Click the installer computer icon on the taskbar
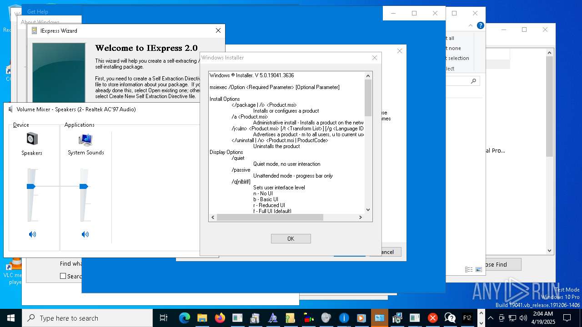 [x=397, y=318]
